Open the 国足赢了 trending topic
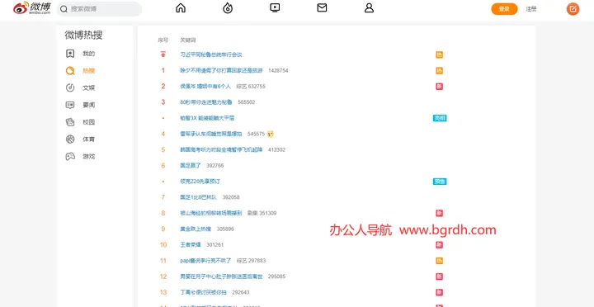The height and width of the screenshot is (307, 594). tap(191, 166)
